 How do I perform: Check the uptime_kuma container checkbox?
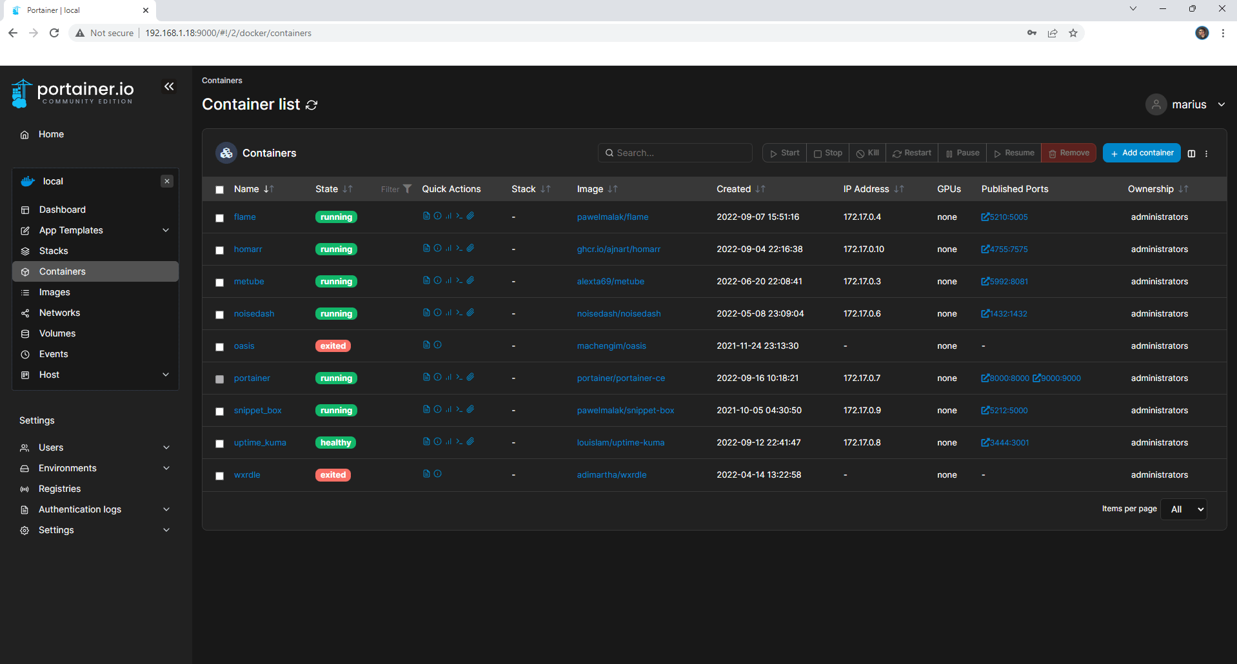(219, 444)
